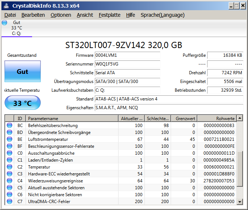Click raw value 0007211B0021

[x=219, y=139]
